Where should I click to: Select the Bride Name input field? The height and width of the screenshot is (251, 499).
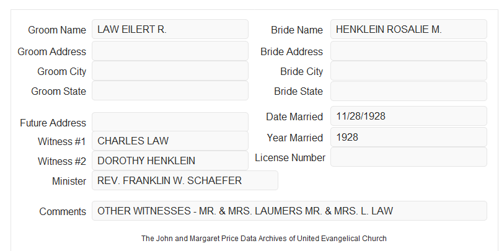pyautogui.click(x=408, y=29)
